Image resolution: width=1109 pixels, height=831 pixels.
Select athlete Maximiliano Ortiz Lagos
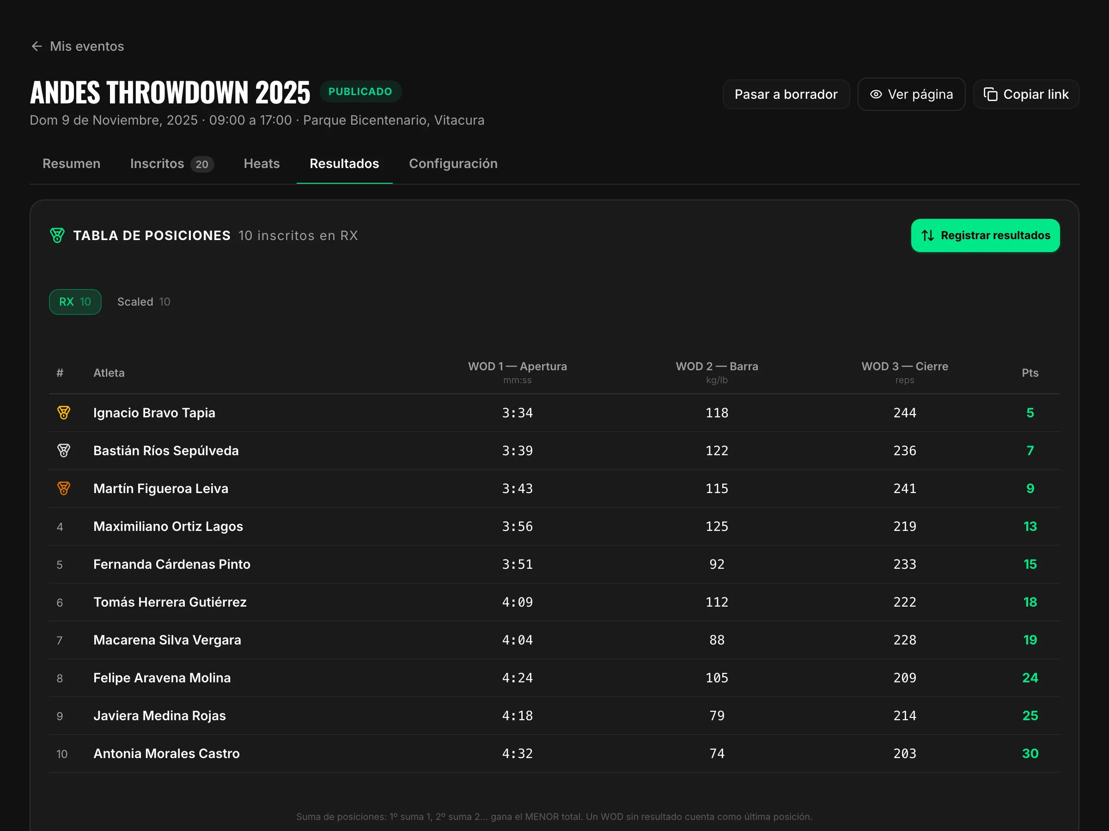coord(168,526)
